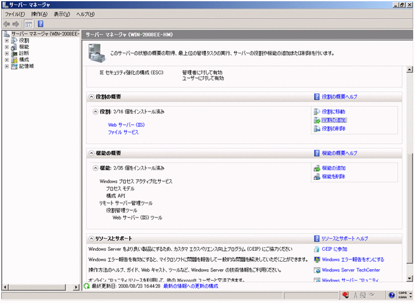
Task: Click the 役割の概要ヘルプ link
Action: [339, 97]
